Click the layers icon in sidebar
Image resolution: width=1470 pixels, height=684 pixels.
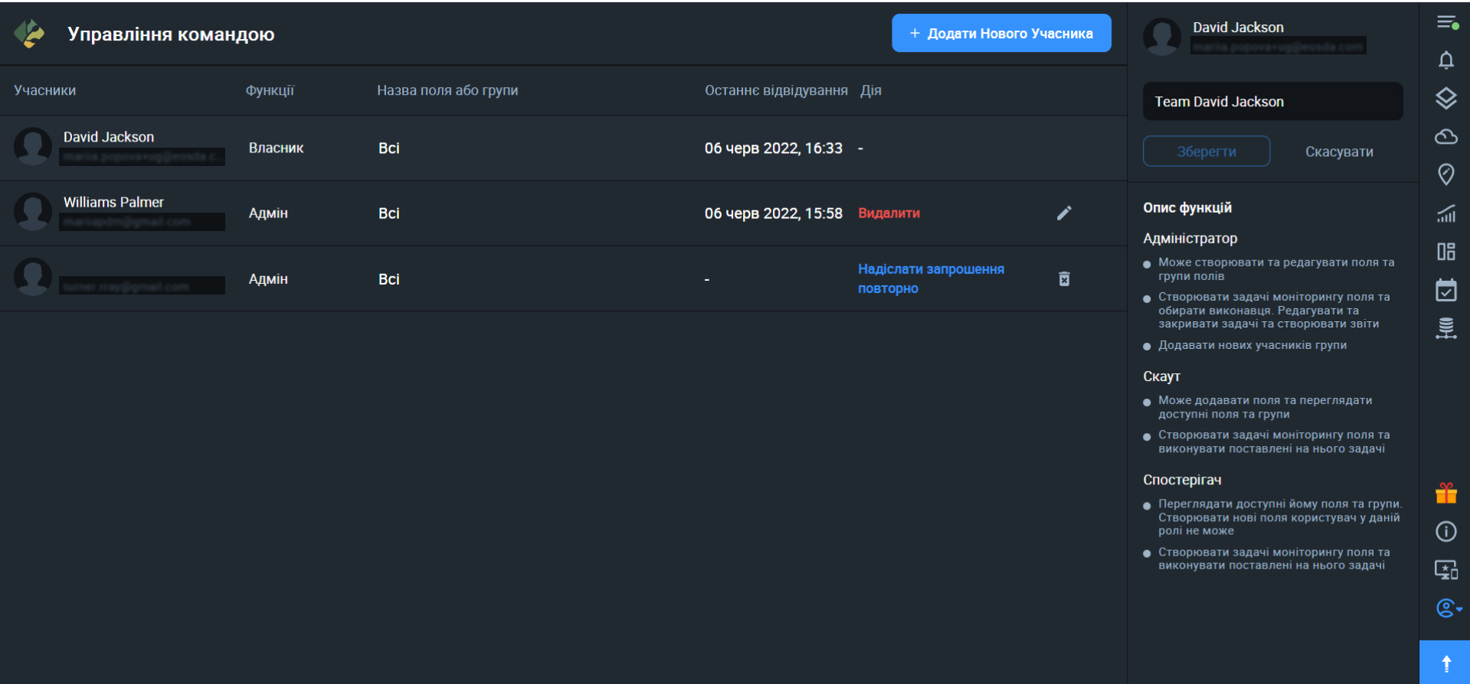point(1445,99)
